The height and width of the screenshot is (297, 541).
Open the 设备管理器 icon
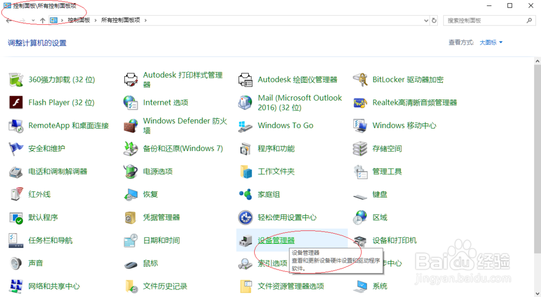pos(245,240)
